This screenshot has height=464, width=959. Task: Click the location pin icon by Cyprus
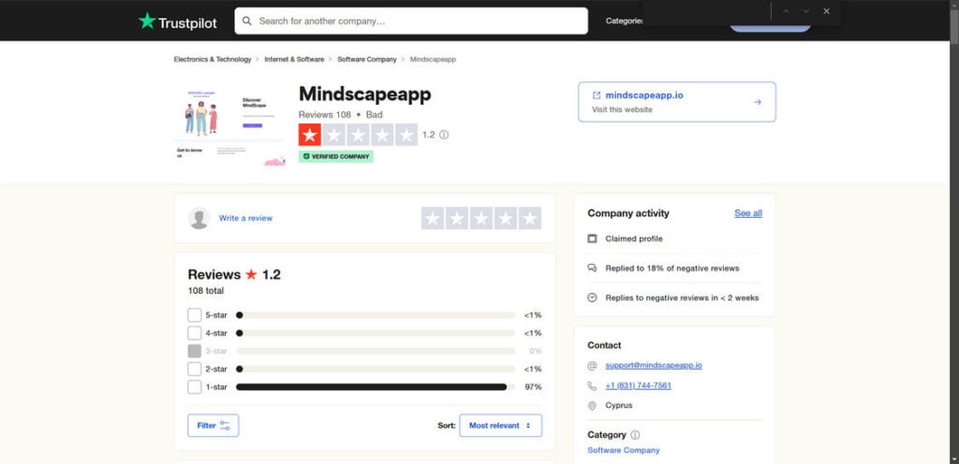592,406
